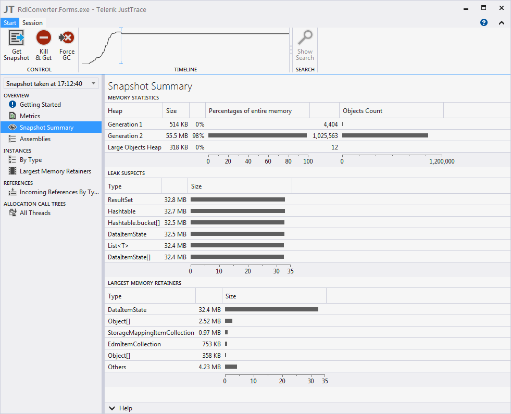The image size is (511, 414).
Task: Open All Threads allocation call tree
Action: point(35,213)
